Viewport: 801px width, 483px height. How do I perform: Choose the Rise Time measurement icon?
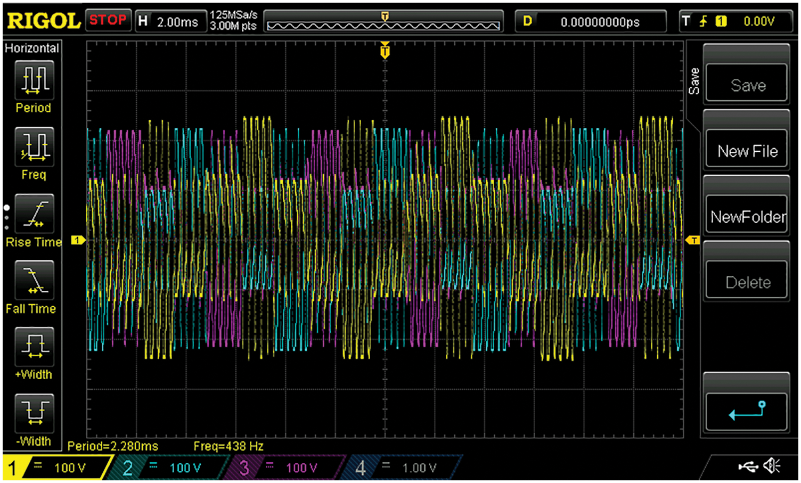coord(34,214)
